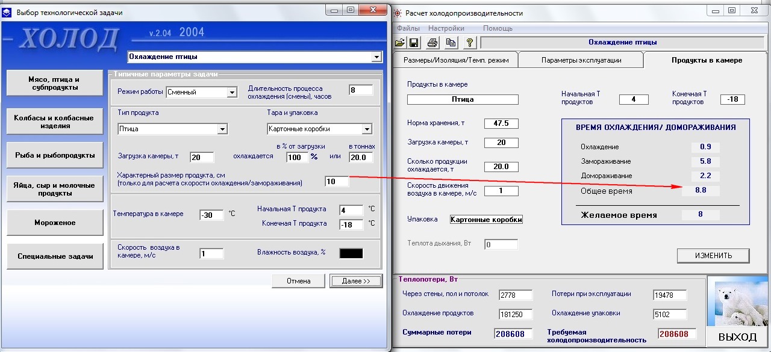Click the охлаждается percent field showing 100
This screenshot has height=352, width=771.
(296, 157)
